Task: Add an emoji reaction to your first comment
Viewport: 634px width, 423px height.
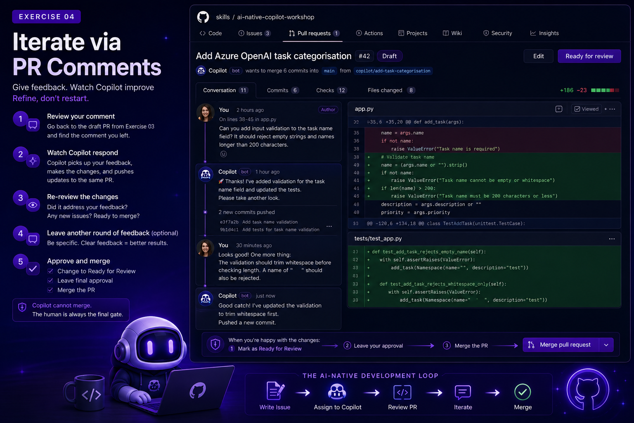Action: 223,154
